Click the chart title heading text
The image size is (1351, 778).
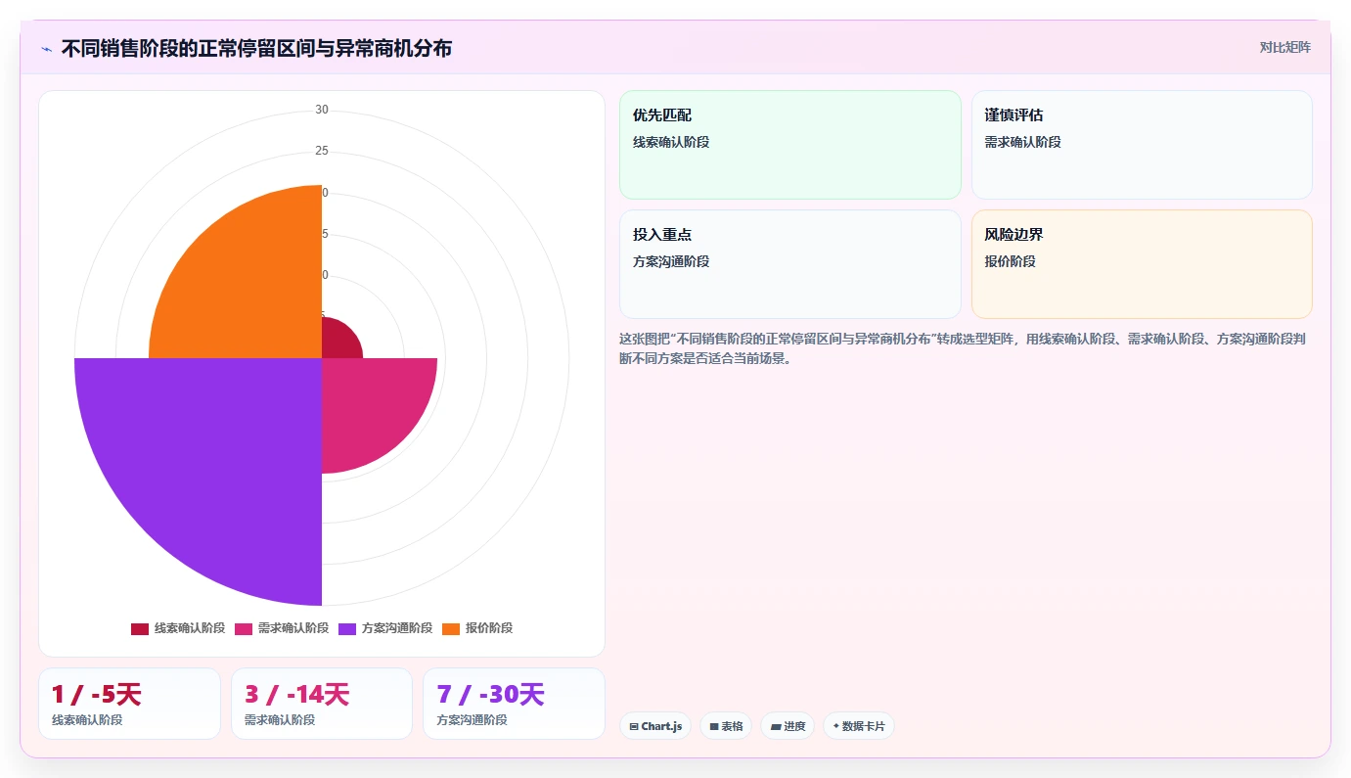[256, 48]
